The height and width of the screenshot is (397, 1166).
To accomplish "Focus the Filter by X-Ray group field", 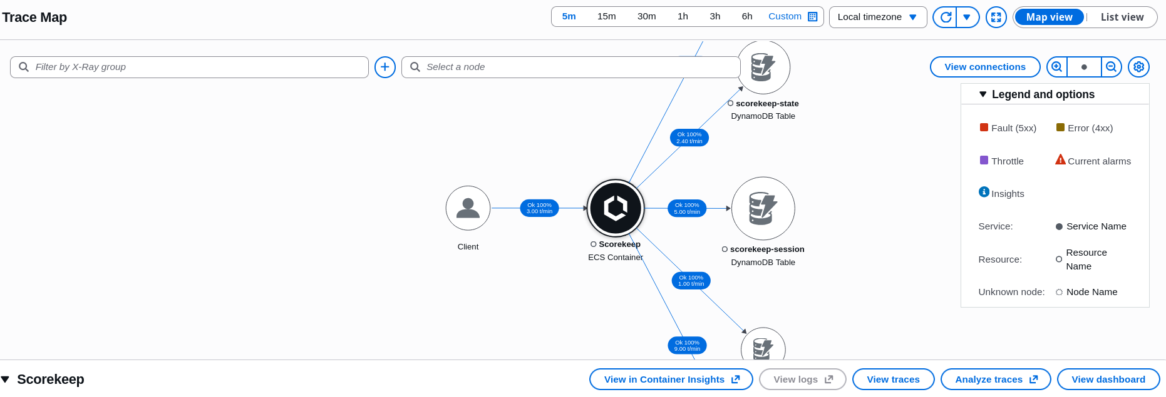I will pyautogui.click(x=189, y=67).
